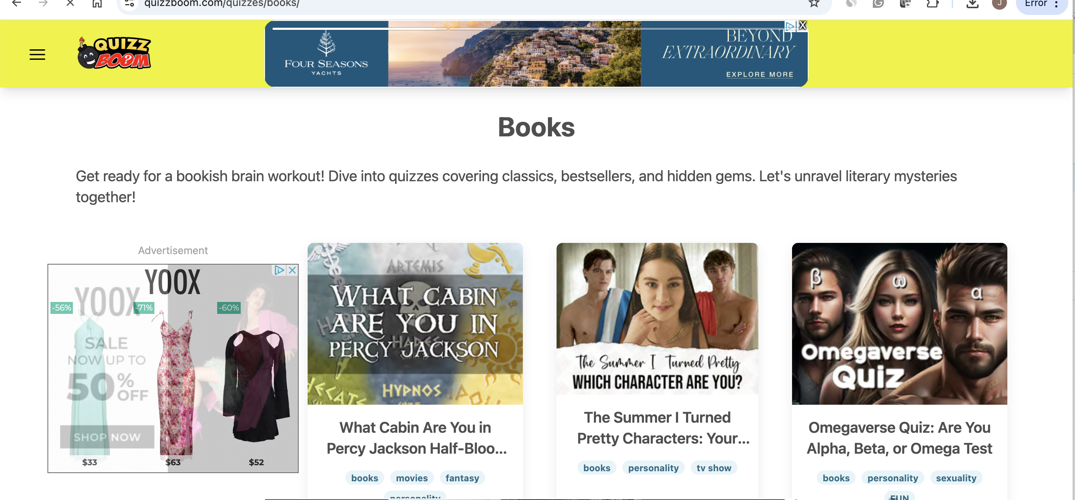
Task: Open the hamburger navigation menu
Action: (37, 55)
